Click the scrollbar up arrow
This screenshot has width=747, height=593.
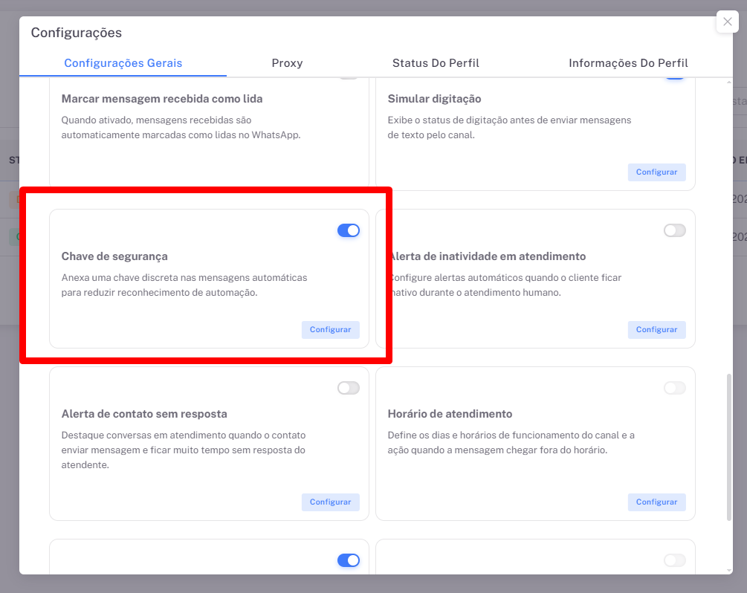(x=729, y=82)
